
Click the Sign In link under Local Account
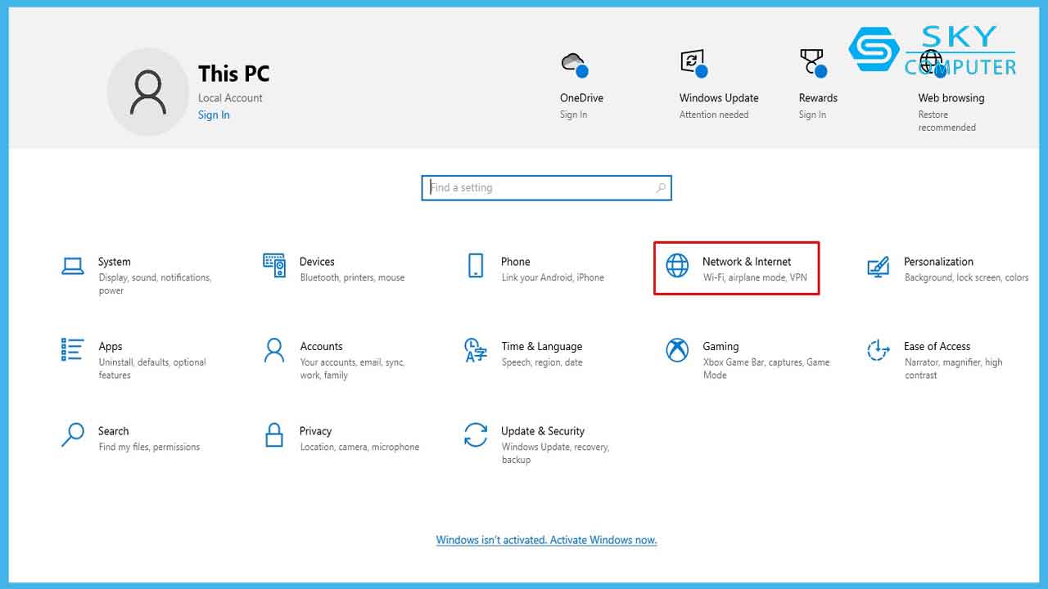click(214, 115)
